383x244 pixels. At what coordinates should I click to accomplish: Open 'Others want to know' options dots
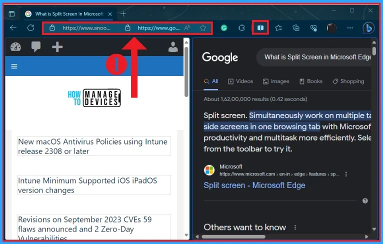click(295, 227)
